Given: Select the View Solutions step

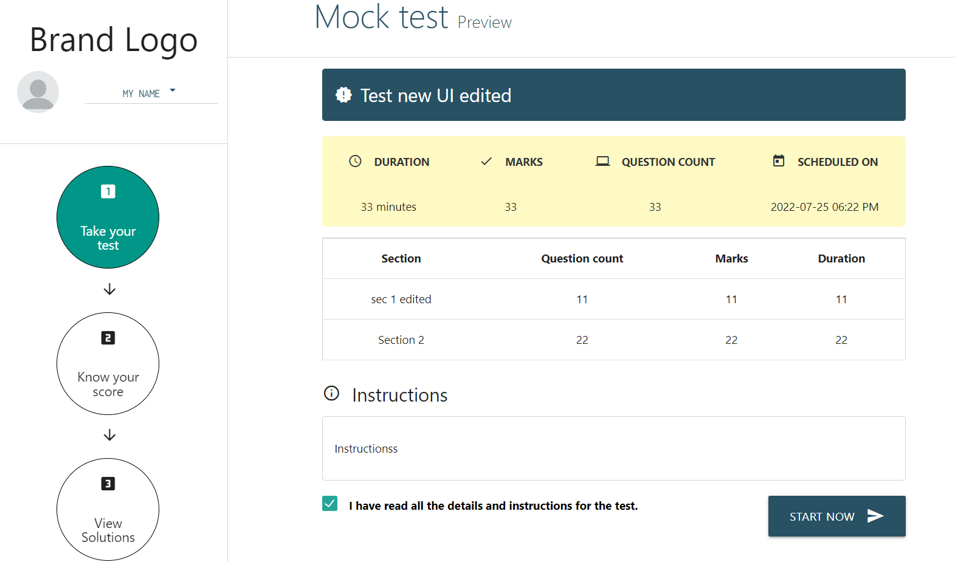Looking at the screenshot, I should coord(108,510).
